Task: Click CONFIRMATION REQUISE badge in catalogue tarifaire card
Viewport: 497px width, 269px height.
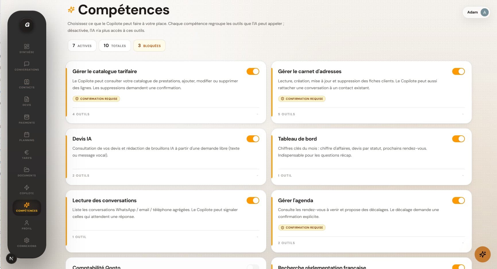Action: [96, 99]
